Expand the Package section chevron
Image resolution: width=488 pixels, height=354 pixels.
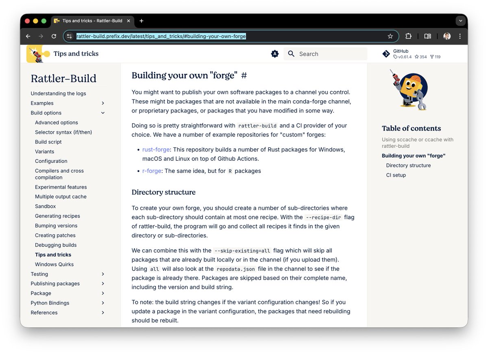coord(103,293)
